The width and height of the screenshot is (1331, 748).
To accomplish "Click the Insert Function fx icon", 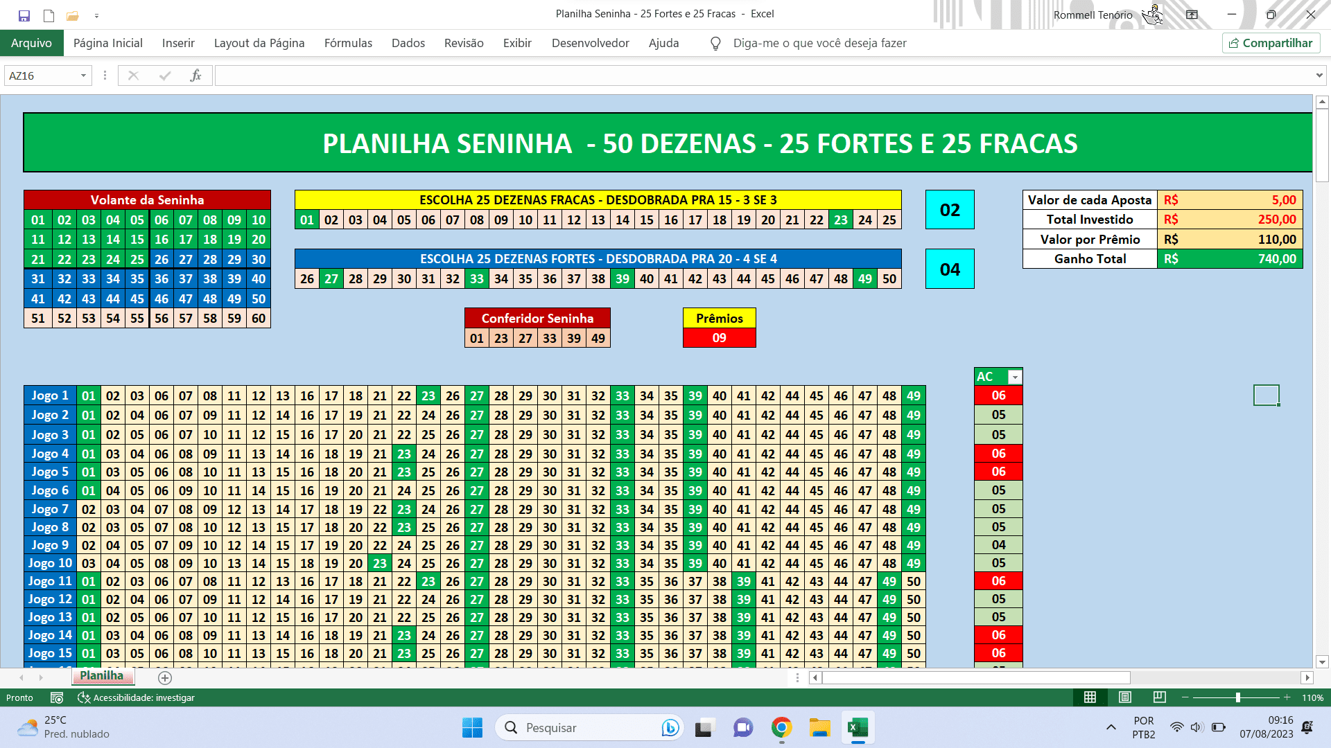I will 195,75.
